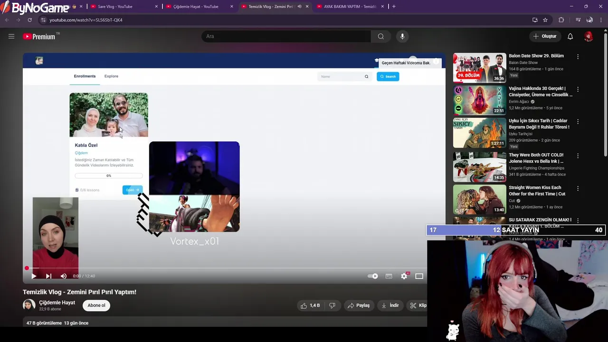
Task: Go to YouTube Premium home logo
Action: coord(39,37)
